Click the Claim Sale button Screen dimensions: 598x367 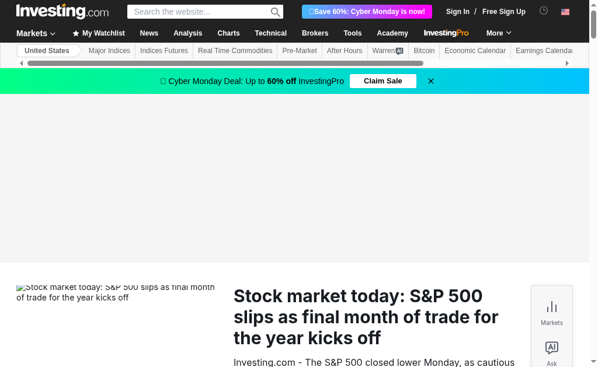click(x=383, y=81)
